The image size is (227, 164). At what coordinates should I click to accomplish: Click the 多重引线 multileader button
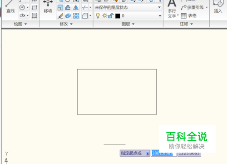[x=192, y=7]
